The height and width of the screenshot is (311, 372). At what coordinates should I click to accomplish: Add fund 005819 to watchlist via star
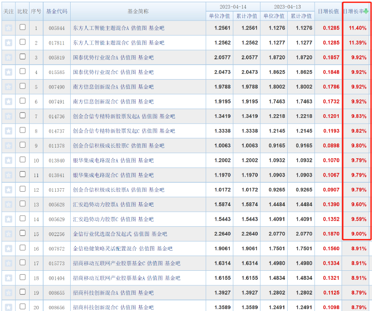click(8, 58)
